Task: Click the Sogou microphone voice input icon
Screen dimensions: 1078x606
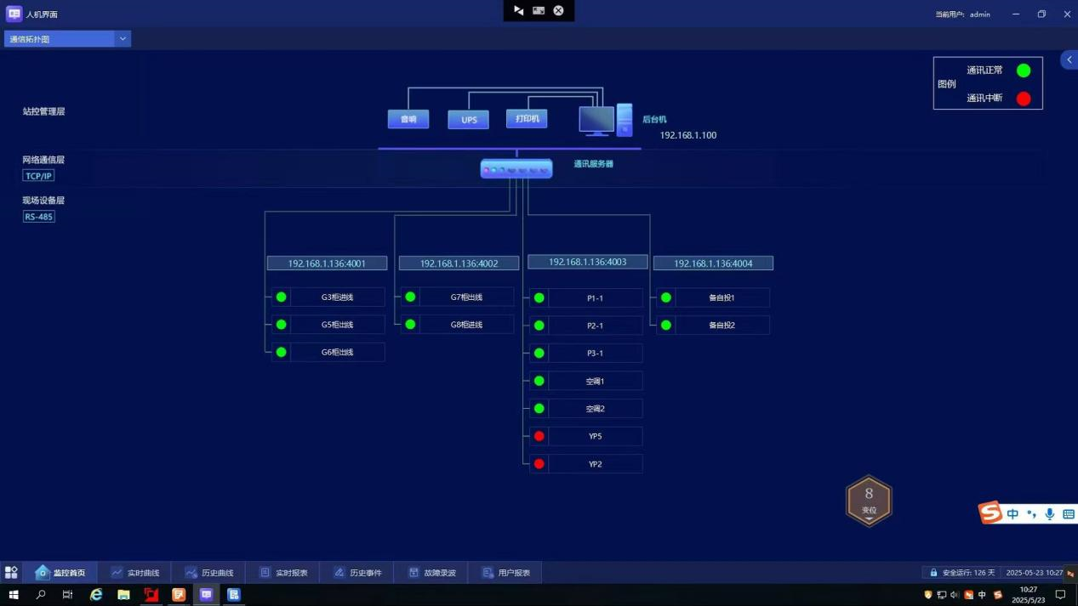Action: (x=1050, y=514)
